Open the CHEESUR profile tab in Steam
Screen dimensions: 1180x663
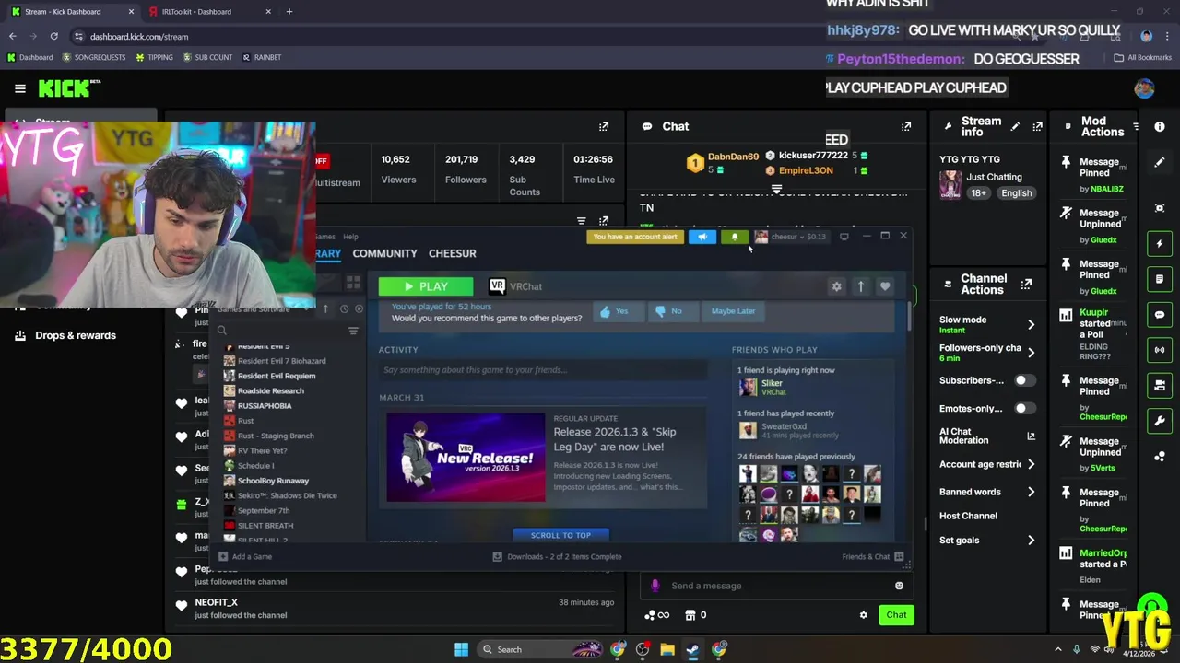coord(452,253)
